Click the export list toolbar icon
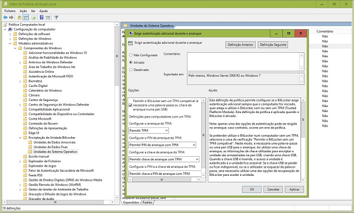The height and width of the screenshot is (213, 354). (x=33, y=17)
